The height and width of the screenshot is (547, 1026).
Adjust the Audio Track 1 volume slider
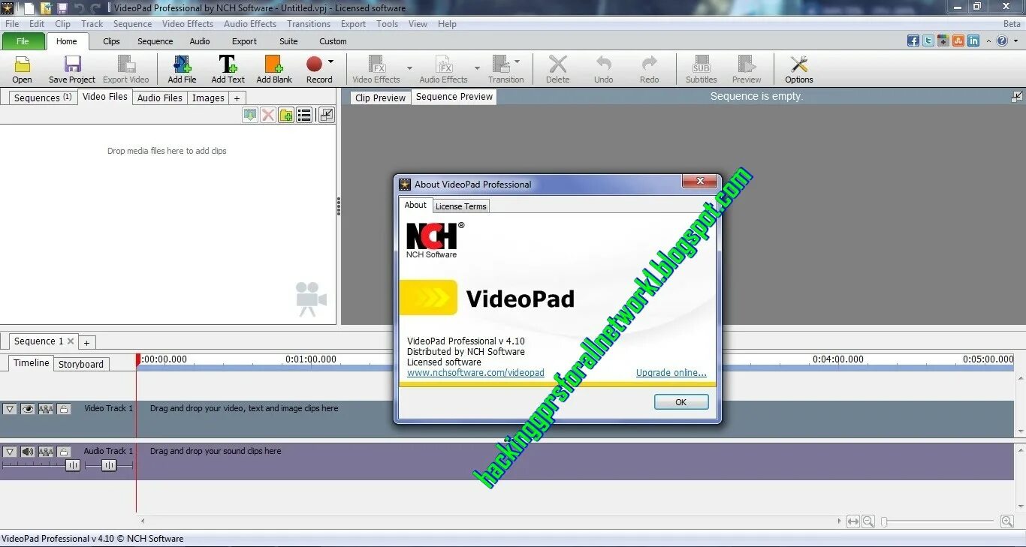click(x=73, y=465)
